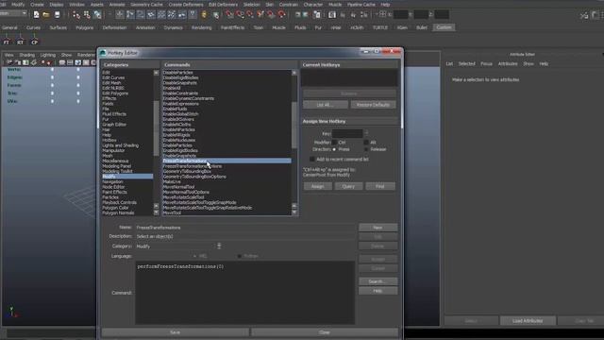This screenshot has height=340, width=604.
Task: Select FreezeTransformations command
Action: (x=226, y=161)
